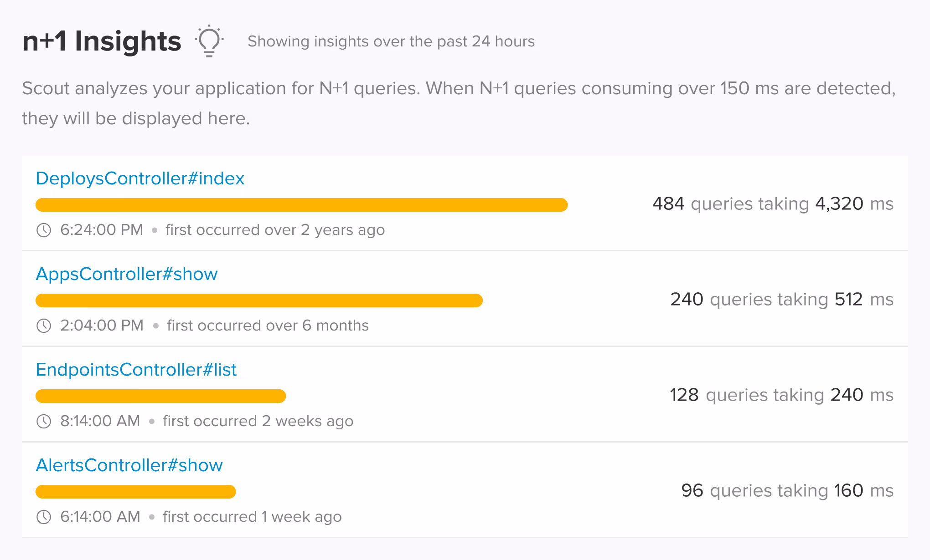Click the clock icon beside 8:14:00 AM

coord(43,421)
